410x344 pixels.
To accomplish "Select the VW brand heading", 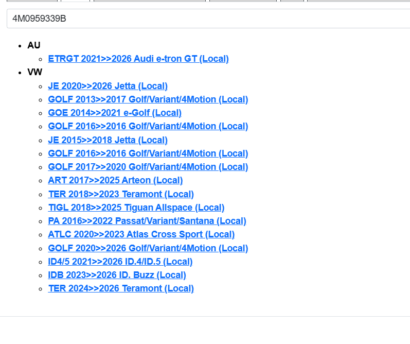I will click(x=35, y=72).
